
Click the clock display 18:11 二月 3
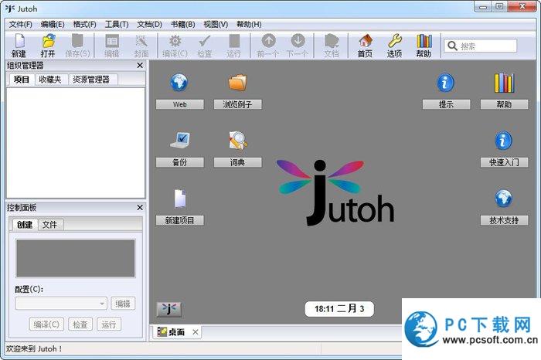pyautogui.click(x=339, y=308)
